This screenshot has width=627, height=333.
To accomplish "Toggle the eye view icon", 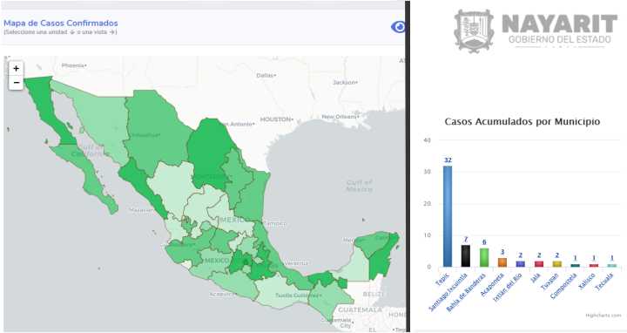I will pos(398,27).
